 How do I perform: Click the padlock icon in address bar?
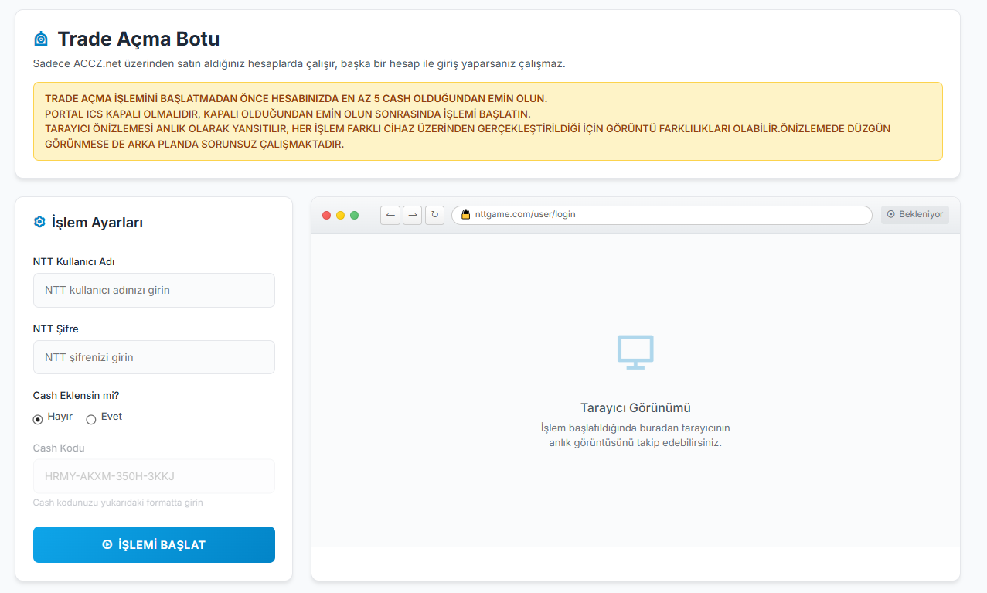click(x=465, y=215)
